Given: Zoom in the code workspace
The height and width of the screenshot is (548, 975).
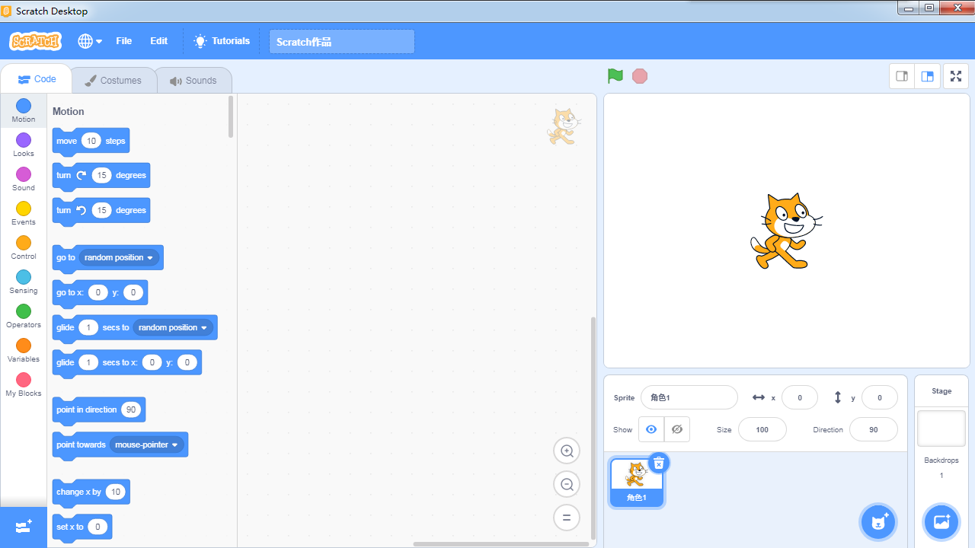Looking at the screenshot, I should pyautogui.click(x=567, y=451).
